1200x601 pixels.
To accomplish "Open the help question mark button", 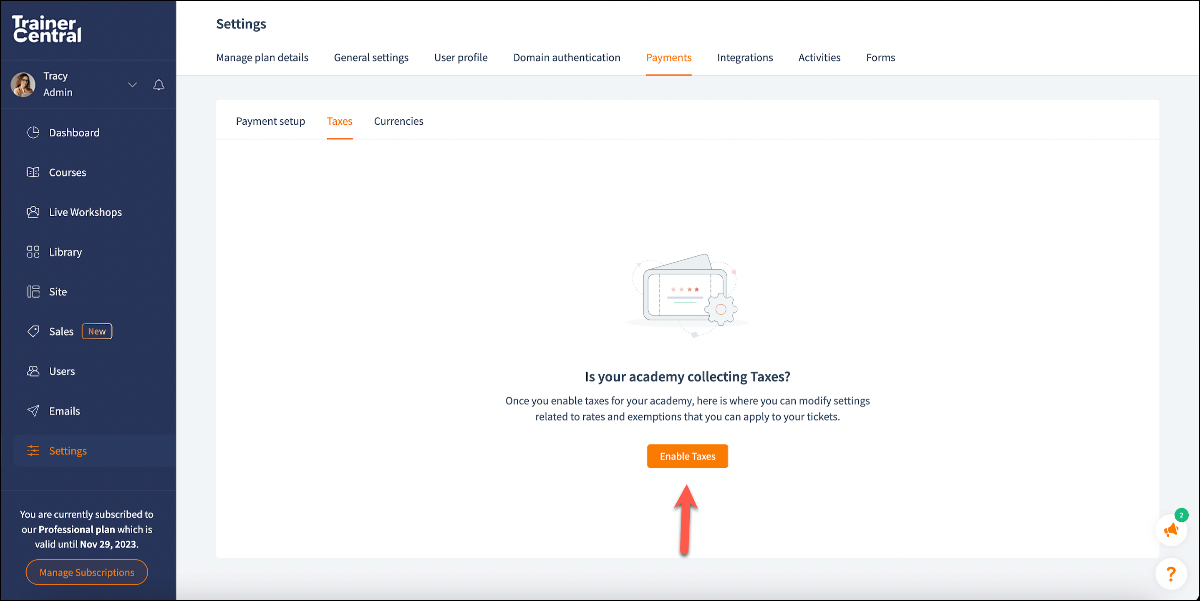I will point(1171,573).
